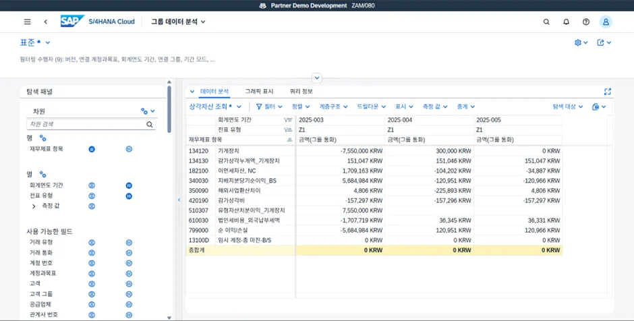Open the hamburger navigation menu
Image resolution: width=634 pixels, height=321 pixels.
[x=27, y=22]
